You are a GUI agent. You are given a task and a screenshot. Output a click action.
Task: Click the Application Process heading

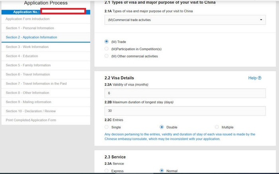(46, 3)
